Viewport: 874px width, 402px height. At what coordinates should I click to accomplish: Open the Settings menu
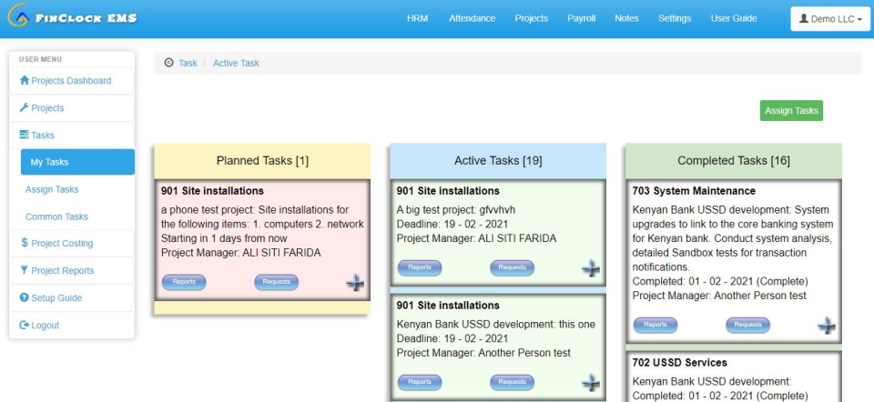click(x=675, y=18)
